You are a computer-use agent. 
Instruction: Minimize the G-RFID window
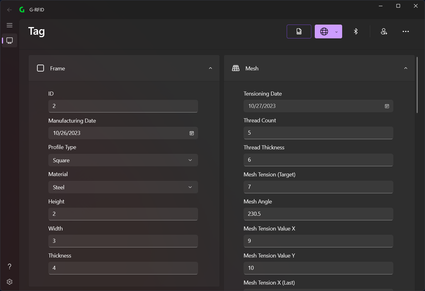381,6
